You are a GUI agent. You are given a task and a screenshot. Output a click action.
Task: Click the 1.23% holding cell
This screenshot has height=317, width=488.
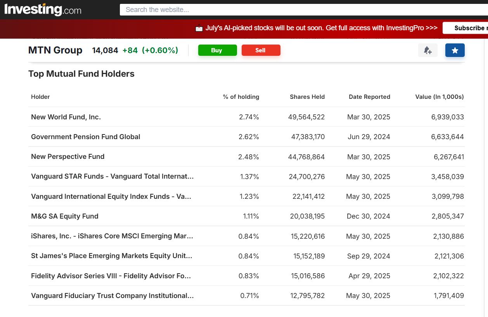(x=249, y=196)
